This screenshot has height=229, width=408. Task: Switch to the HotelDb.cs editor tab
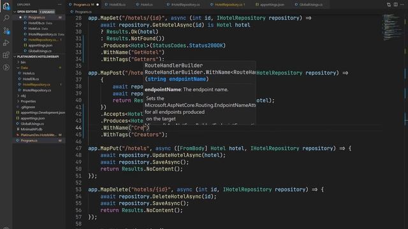point(115,4)
